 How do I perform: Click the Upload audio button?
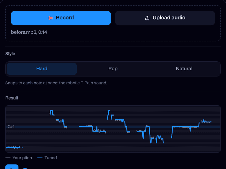tap(165, 18)
